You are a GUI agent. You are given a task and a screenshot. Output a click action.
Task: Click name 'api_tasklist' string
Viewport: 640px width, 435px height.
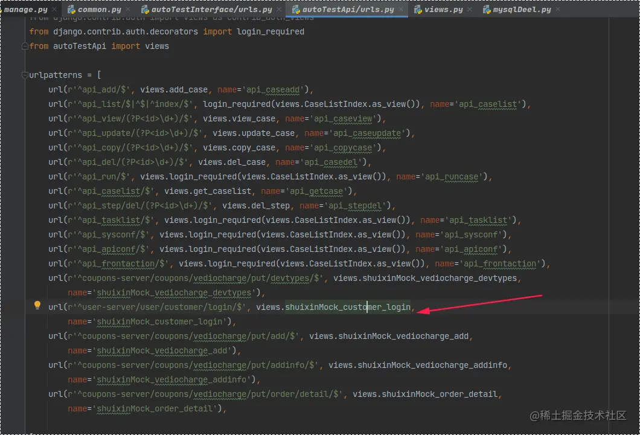[x=478, y=220]
